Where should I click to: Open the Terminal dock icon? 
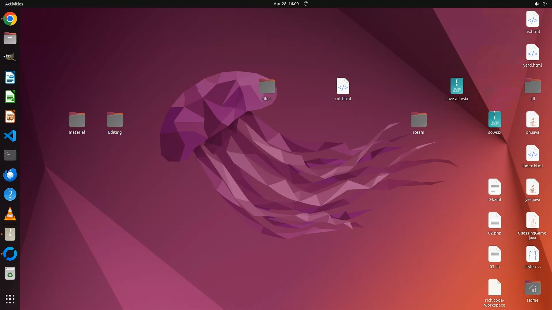10,155
